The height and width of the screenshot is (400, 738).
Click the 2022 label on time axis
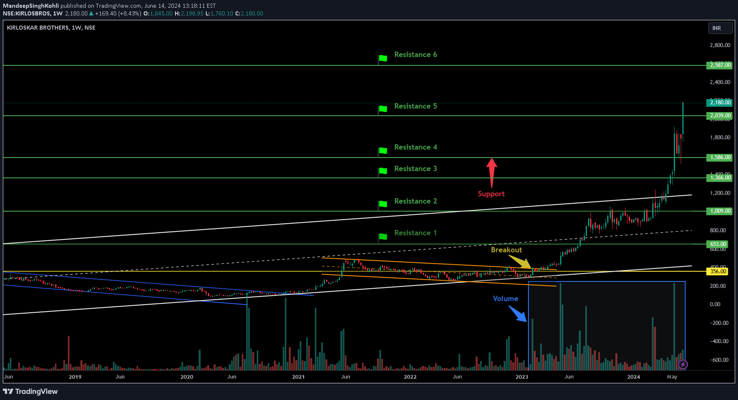click(x=410, y=377)
